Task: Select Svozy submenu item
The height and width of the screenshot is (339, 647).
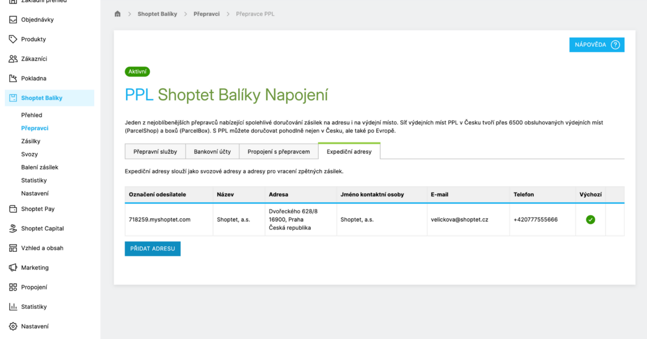Action: [x=29, y=154]
